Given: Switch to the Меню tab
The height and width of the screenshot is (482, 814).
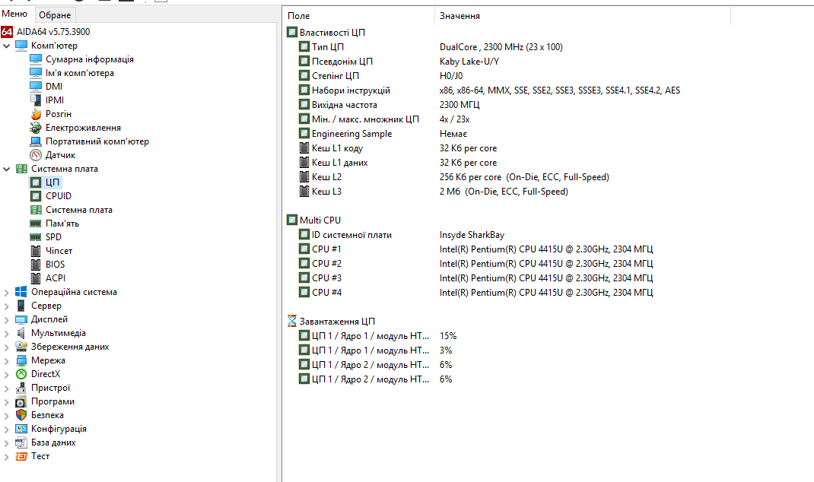Looking at the screenshot, I should coord(14,14).
